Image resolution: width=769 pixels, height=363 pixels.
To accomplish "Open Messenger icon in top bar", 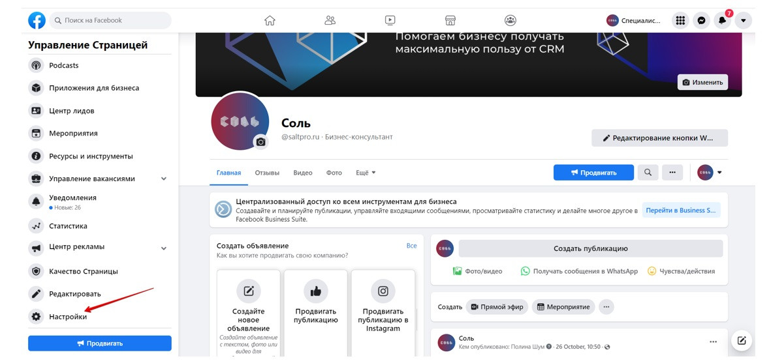I will tap(701, 21).
